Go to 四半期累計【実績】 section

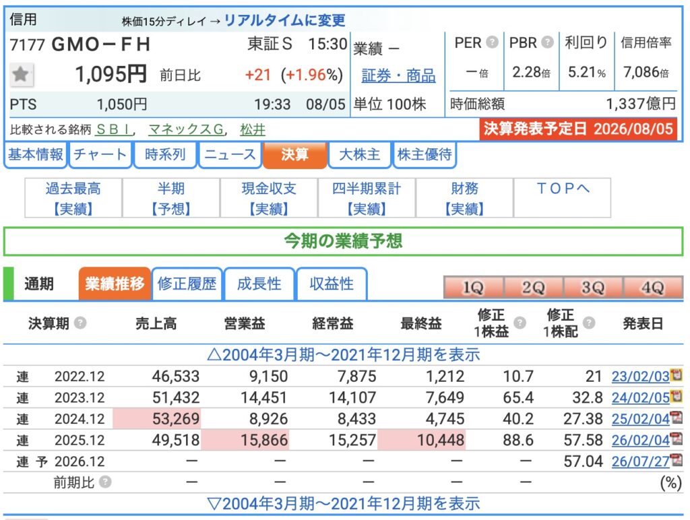pos(367,198)
